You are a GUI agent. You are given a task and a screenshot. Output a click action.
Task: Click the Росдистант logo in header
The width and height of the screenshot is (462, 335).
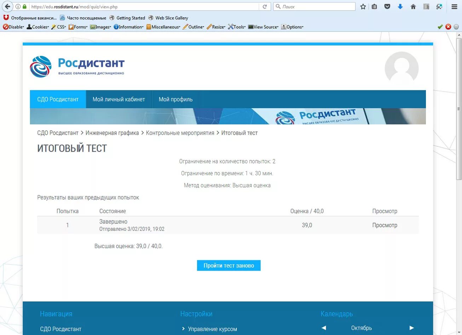(77, 66)
